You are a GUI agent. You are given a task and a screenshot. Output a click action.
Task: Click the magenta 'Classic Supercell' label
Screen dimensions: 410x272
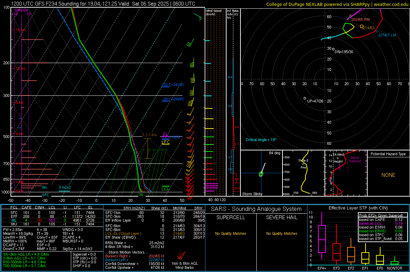point(355,159)
